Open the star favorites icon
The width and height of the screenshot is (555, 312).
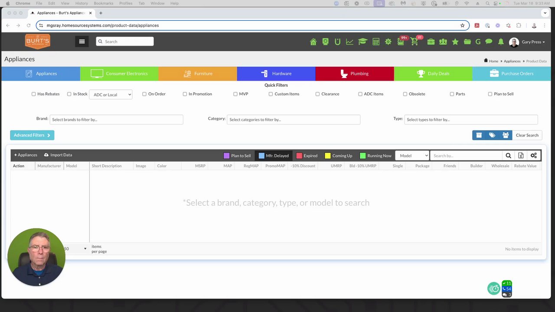point(455,42)
